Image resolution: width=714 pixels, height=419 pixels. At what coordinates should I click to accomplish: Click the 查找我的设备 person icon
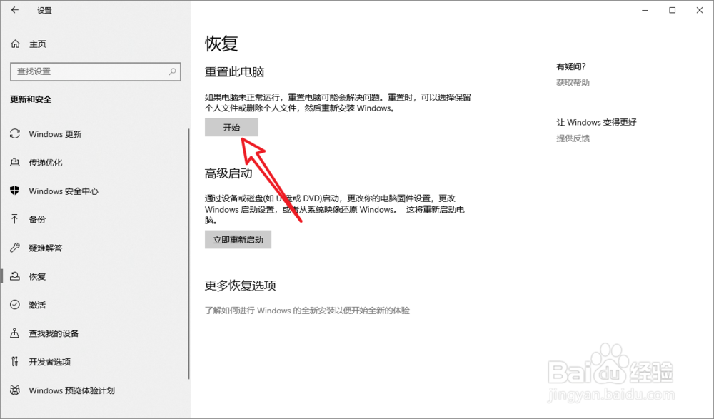15,333
